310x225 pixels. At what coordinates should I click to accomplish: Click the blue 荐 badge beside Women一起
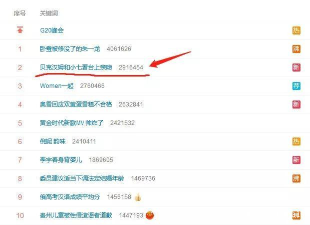pyautogui.click(x=296, y=86)
